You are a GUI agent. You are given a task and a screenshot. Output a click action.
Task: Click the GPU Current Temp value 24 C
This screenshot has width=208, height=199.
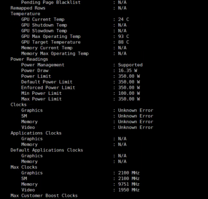pyautogui.click(x=124, y=20)
